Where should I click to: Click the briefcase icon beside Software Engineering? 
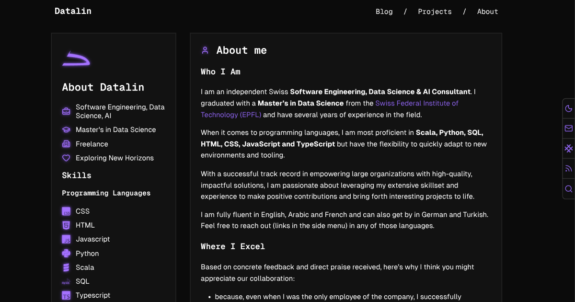click(66, 111)
